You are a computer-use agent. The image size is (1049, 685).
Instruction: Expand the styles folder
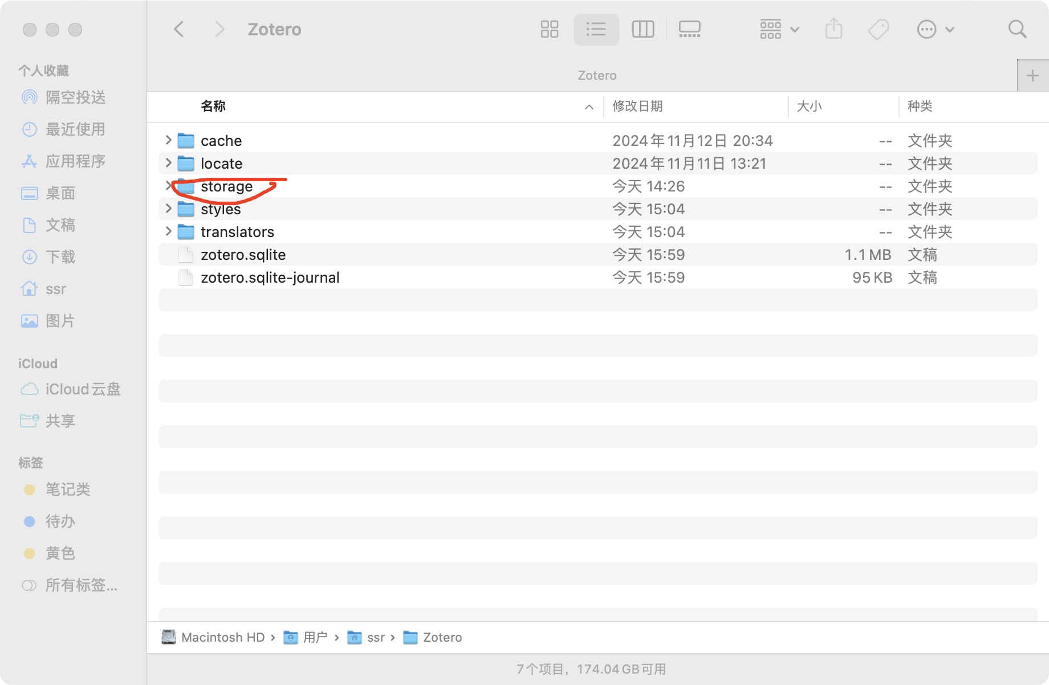point(168,208)
